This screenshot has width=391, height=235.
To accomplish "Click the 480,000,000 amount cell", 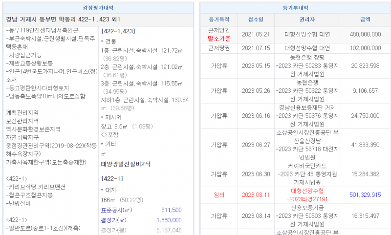I will coord(365,34).
